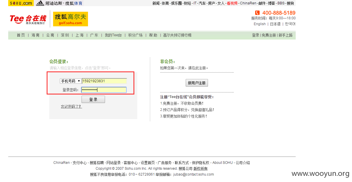Switch language to 한국어
Screen dimensions: 352x182
click(290, 24)
